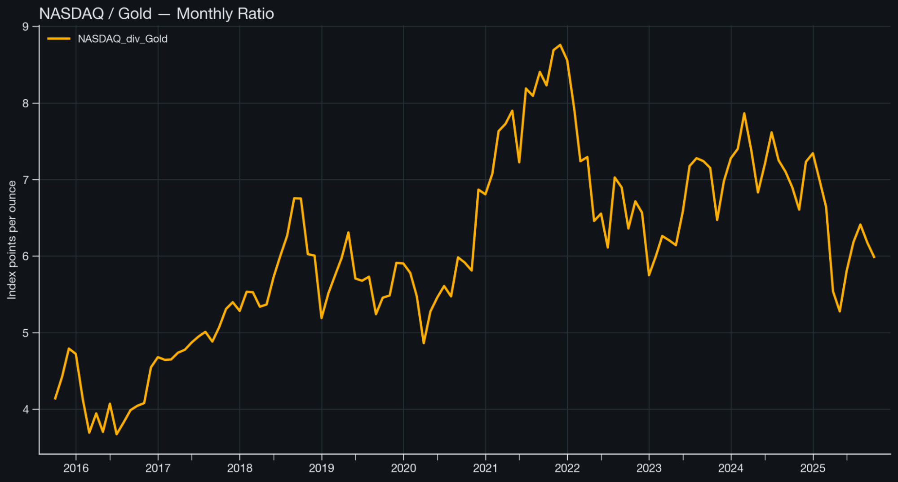Click the line's highest peak near late 2021
The height and width of the screenshot is (482, 898).
click(x=560, y=45)
